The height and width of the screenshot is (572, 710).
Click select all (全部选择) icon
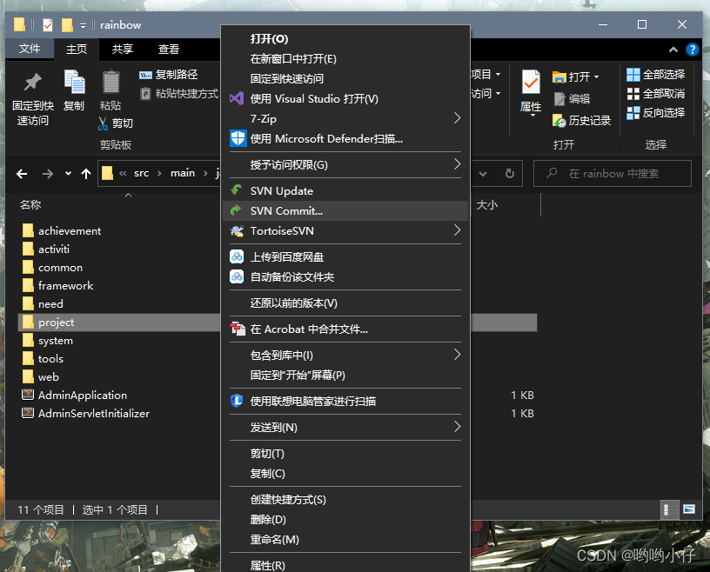tap(633, 74)
